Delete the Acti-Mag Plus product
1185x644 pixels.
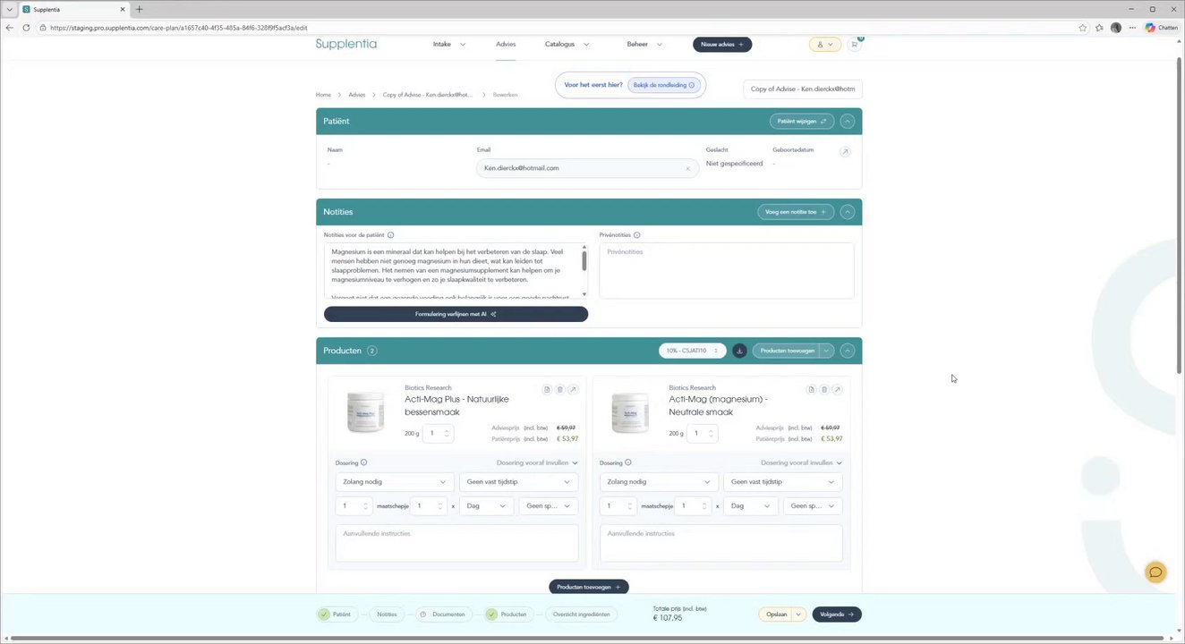(x=560, y=389)
